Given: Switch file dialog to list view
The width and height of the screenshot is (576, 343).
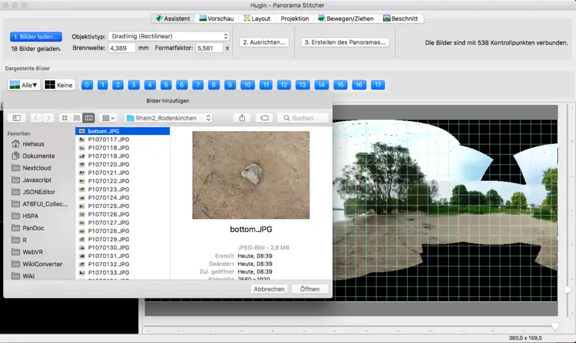Looking at the screenshot, I should (77, 118).
